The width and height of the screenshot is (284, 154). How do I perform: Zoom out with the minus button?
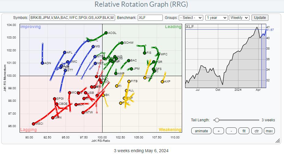tap(231, 131)
